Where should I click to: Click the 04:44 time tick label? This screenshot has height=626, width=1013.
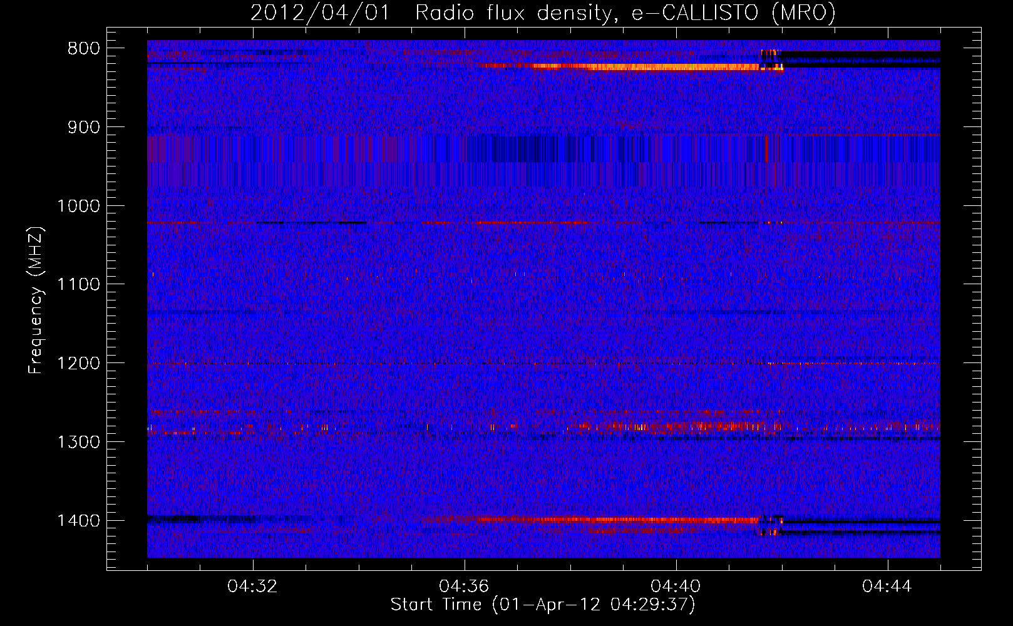point(887,587)
